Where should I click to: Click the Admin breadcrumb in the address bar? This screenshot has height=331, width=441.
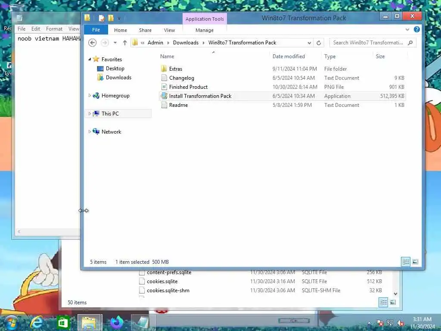pyautogui.click(x=155, y=43)
